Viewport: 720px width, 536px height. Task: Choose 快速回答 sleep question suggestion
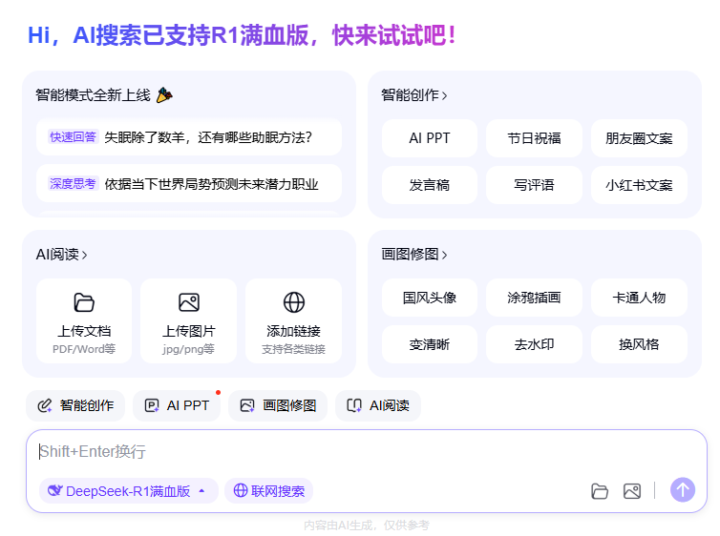tap(188, 137)
